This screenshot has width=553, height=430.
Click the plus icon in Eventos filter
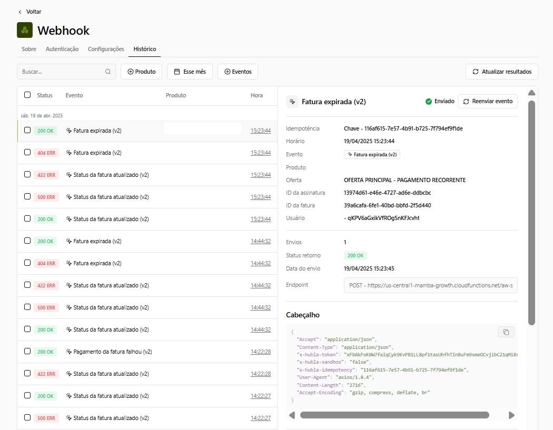(x=228, y=72)
